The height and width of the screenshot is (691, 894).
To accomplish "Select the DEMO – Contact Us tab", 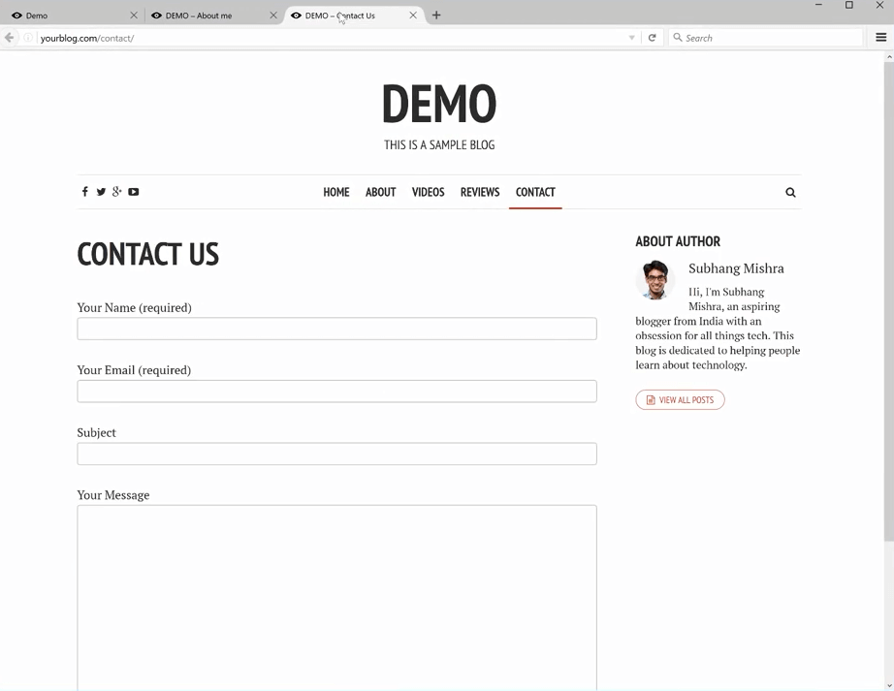I will 354,16.
